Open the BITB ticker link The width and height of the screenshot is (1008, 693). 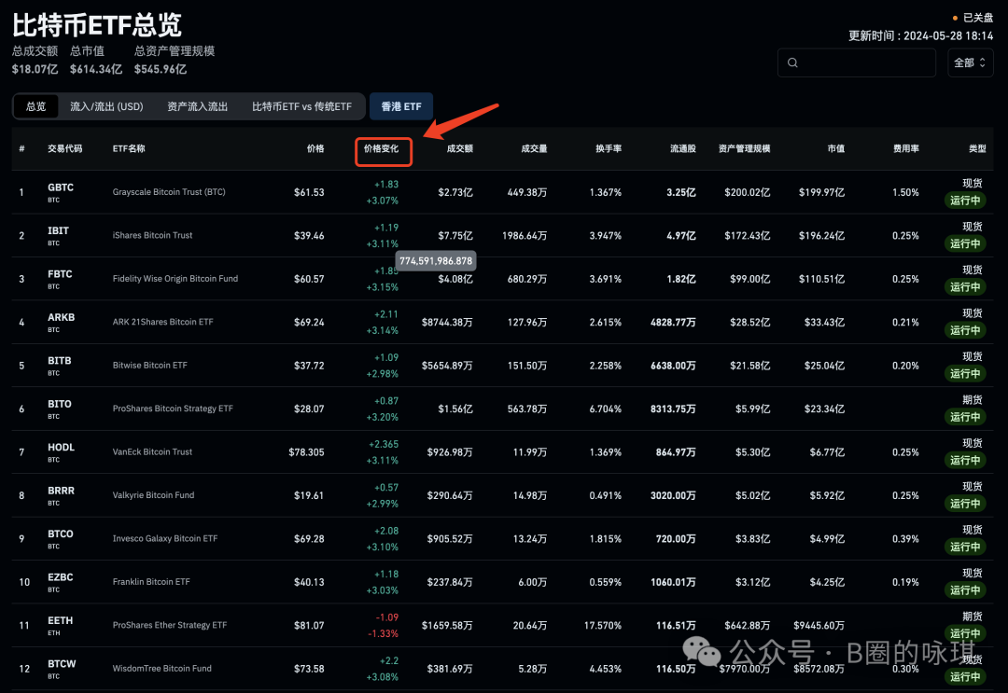point(59,361)
